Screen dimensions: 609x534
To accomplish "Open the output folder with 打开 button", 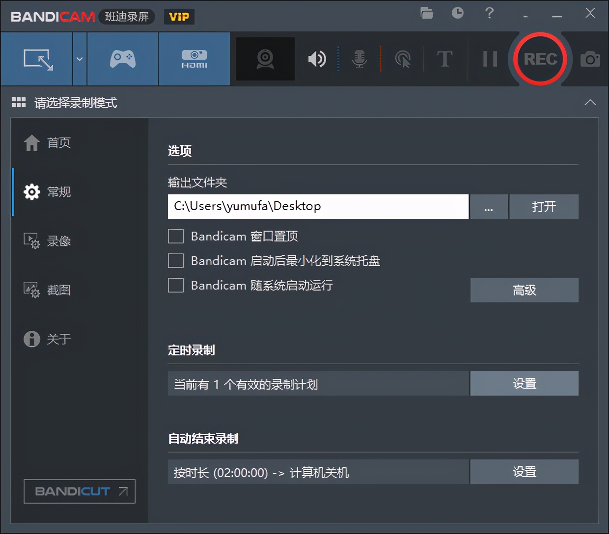I will pyautogui.click(x=544, y=207).
